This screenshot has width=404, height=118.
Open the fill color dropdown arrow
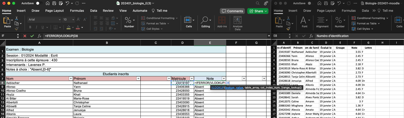pyautogui.click(x=73, y=28)
